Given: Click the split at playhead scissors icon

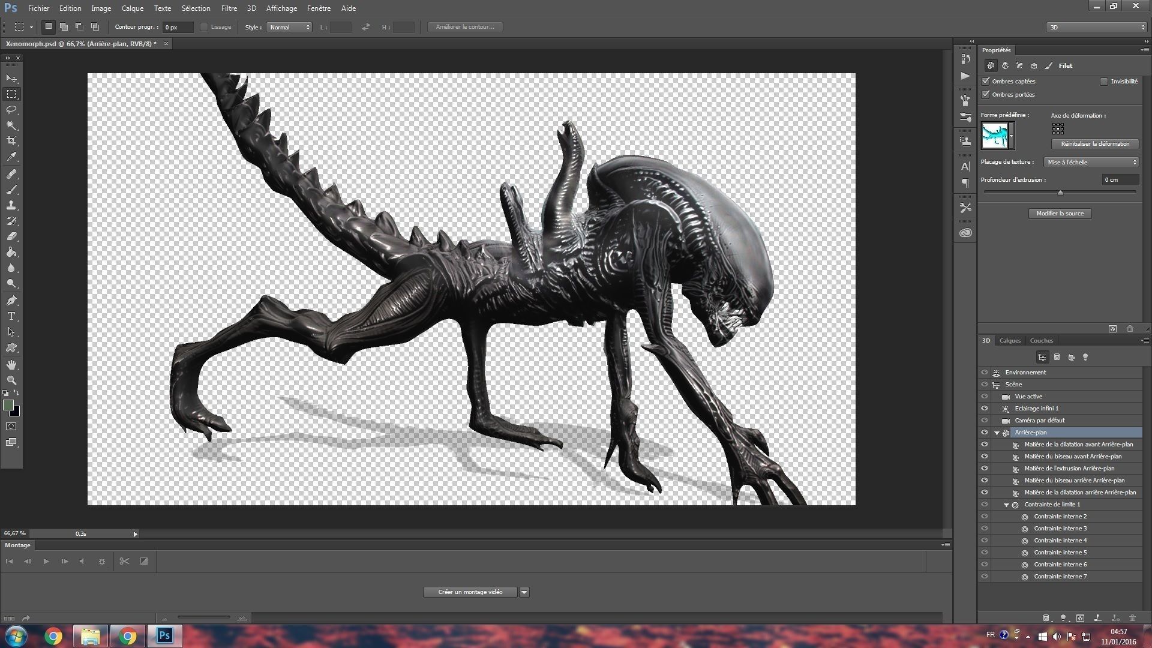Looking at the screenshot, I should coord(124,561).
